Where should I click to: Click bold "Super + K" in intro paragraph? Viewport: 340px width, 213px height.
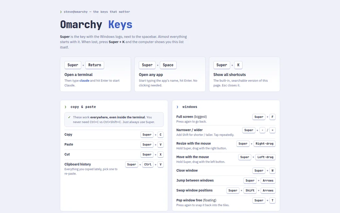pyautogui.click(x=117, y=42)
